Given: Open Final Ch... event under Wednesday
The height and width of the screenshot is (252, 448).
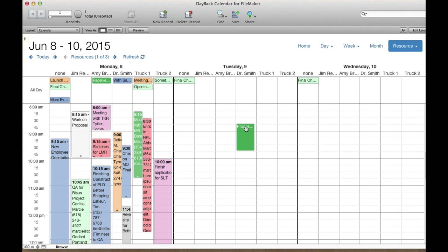Looking at the screenshot, I should pyautogui.click(x=308, y=80).
